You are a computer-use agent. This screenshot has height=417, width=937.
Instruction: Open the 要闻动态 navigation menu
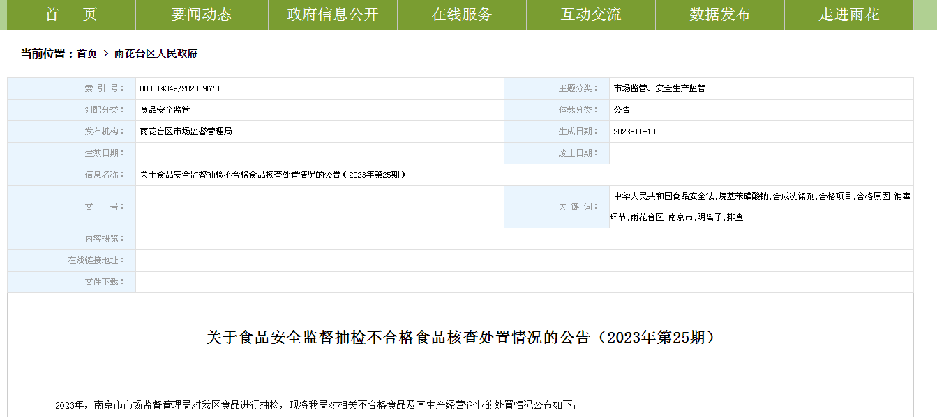(x=202, y=15)
